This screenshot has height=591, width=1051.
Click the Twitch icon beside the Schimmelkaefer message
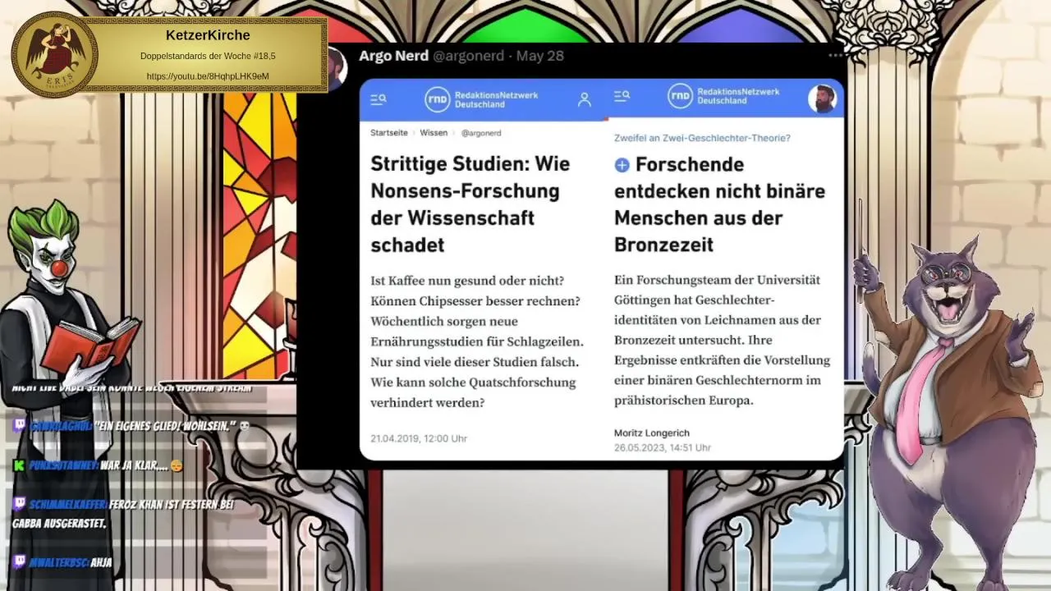(19, 504)
